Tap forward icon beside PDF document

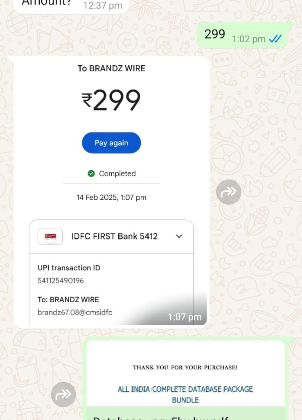point(63,394)
